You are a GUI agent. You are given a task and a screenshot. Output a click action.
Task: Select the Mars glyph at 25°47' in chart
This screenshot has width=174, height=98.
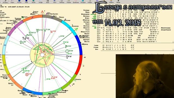26,36
